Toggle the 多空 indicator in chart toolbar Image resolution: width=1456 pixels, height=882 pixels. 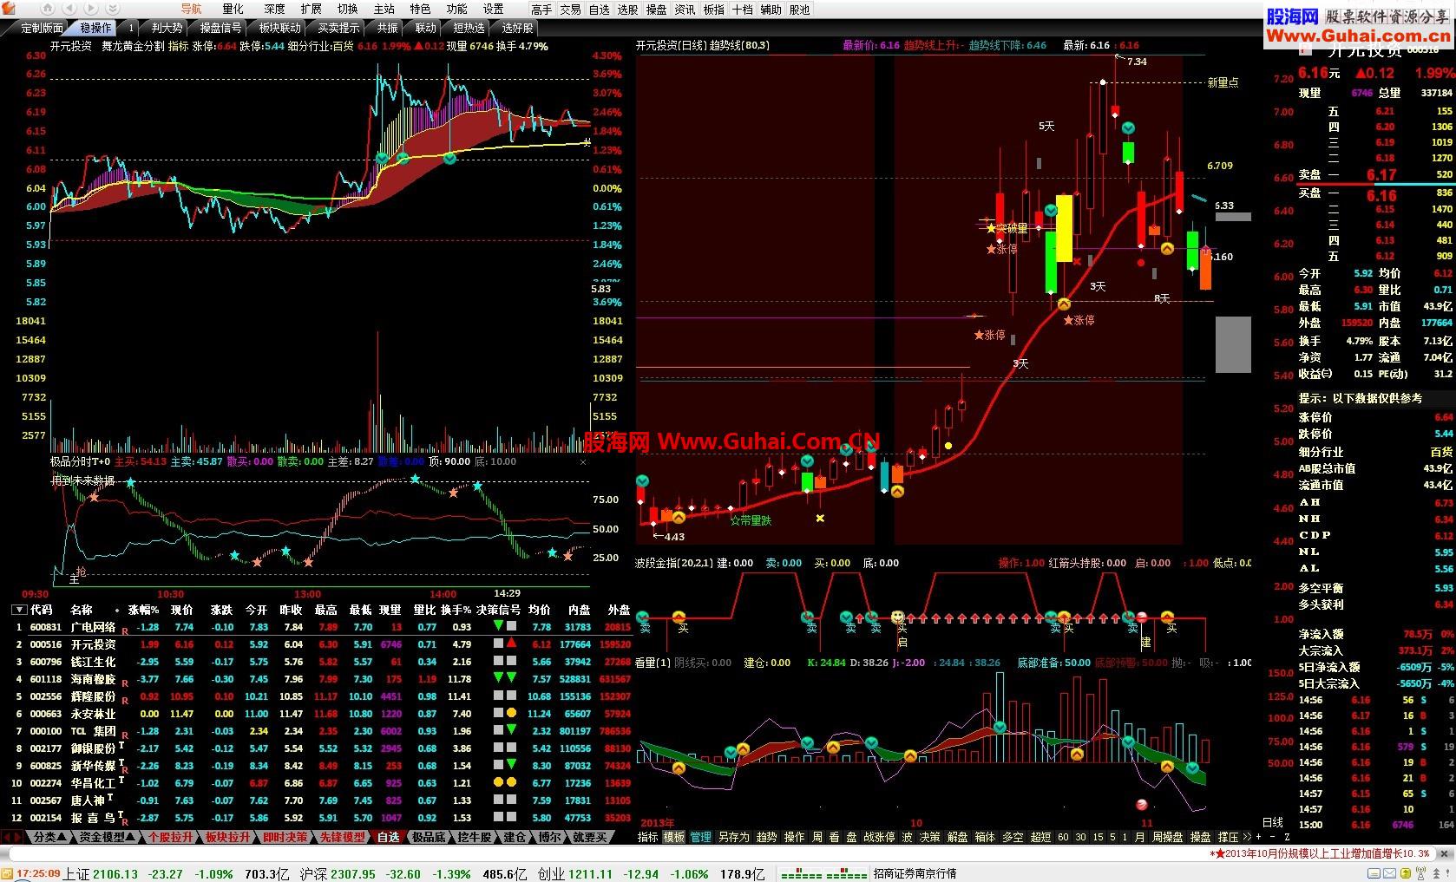(1013, 837)
